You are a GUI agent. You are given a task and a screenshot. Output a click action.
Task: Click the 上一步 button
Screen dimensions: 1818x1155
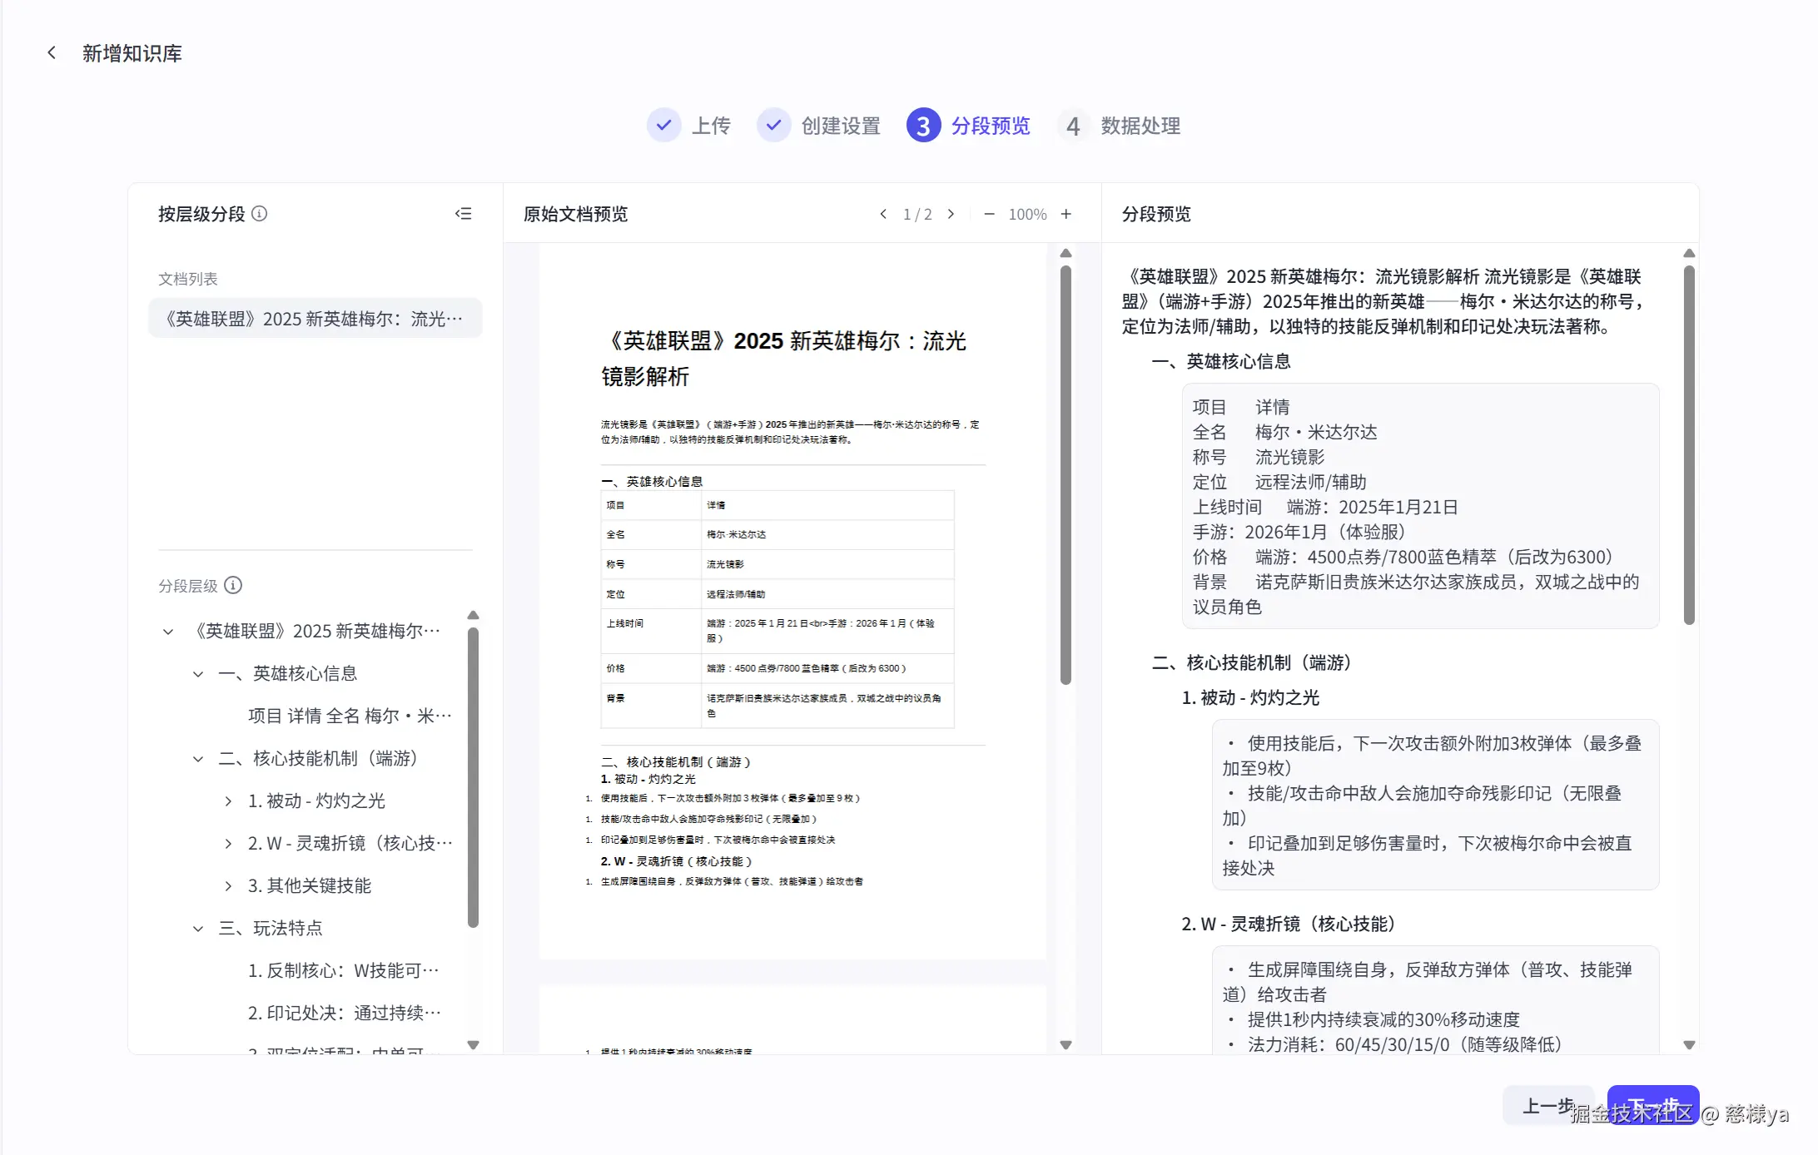click(x=1547, y=1106)
